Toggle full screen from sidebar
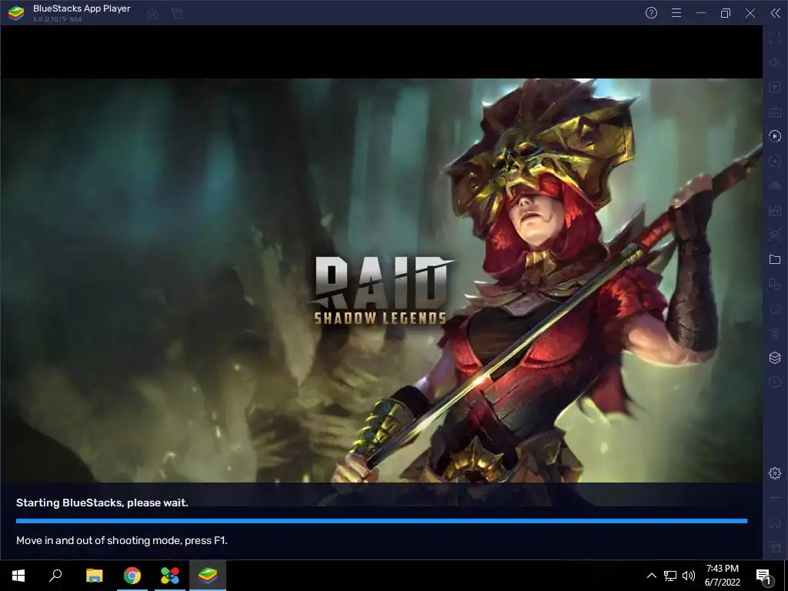788x591 pixels. tap(775, 38)
